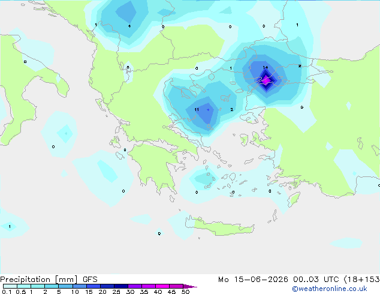
Task: Click the '00..03 UTC' time text
Action: pos(316,280)
